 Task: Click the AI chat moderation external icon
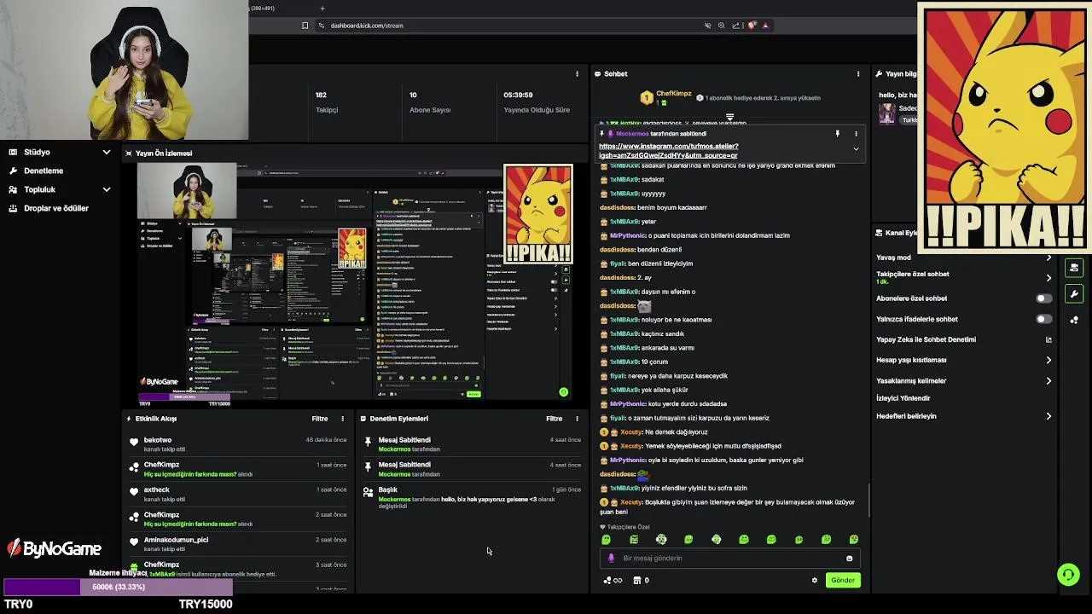tap(1048, 339)
